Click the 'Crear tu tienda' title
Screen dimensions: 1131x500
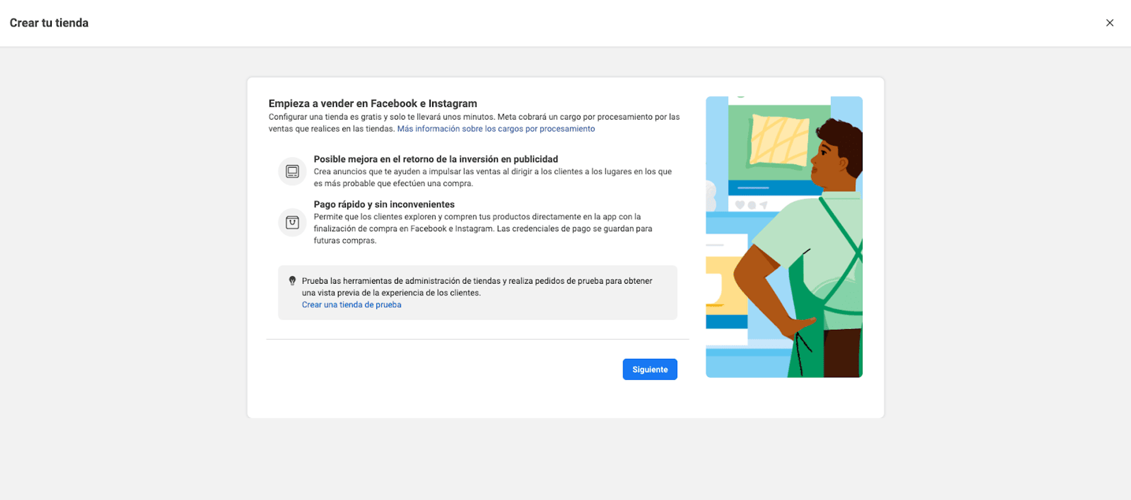tap(49, 23)
